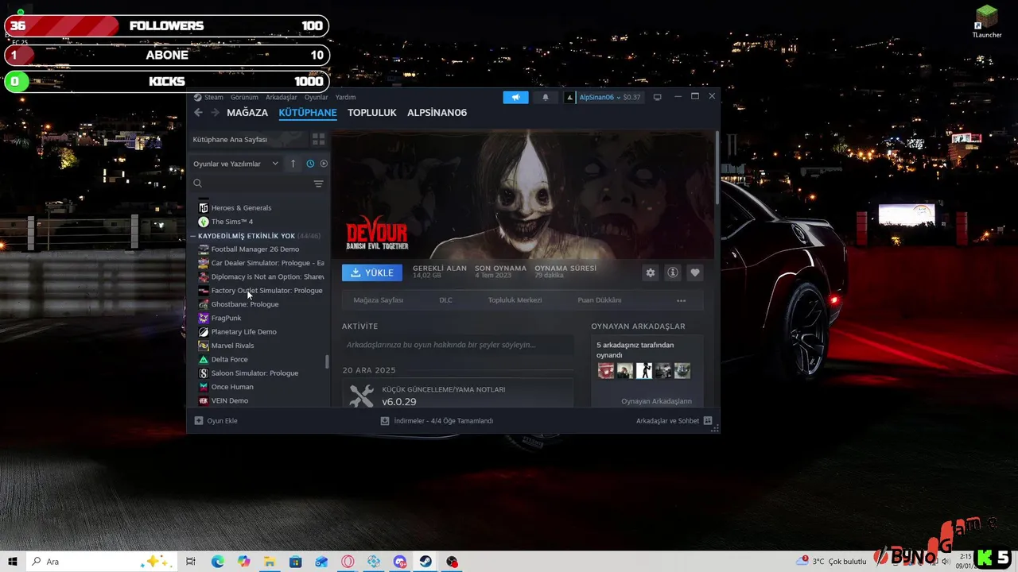
Task: Open DEVOUR game settings gear
Action: point(651,272)
